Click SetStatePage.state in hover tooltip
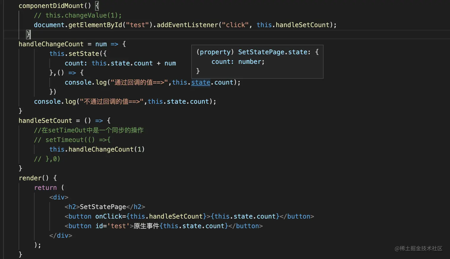The image size is (450, 259). tap(273, 52)
